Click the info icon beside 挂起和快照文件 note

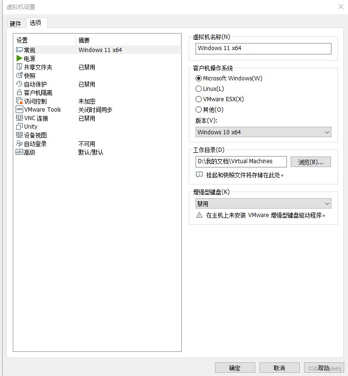199,175
